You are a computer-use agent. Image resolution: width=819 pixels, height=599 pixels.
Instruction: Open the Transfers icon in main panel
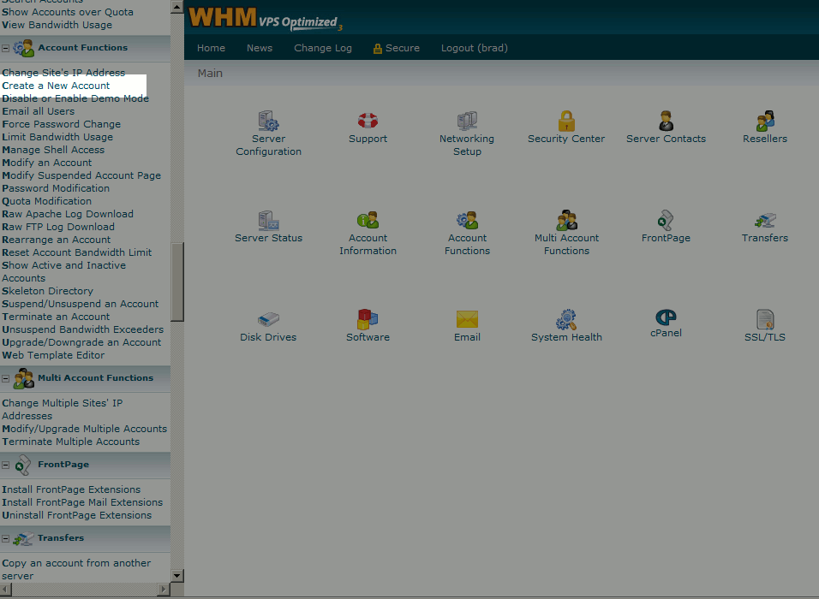(x=765, y=220)
